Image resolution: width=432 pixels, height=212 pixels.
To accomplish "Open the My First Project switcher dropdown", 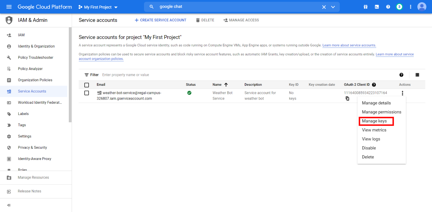I will (98, 7).
